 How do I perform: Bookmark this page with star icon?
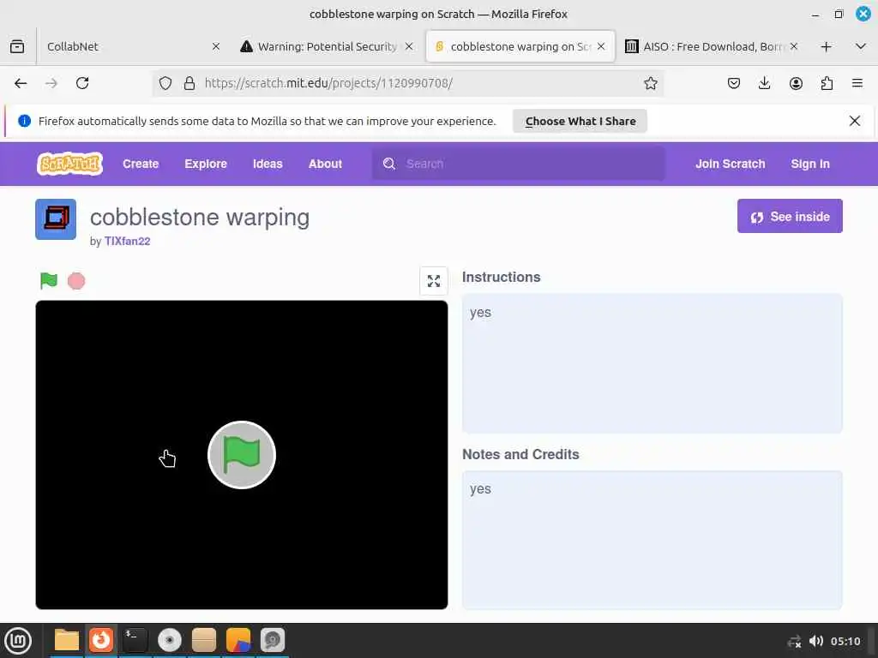point(650,83)
